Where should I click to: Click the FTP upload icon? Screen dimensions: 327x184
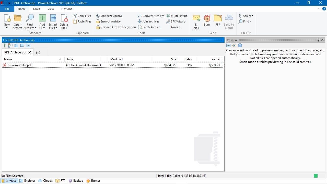point(218,18)
